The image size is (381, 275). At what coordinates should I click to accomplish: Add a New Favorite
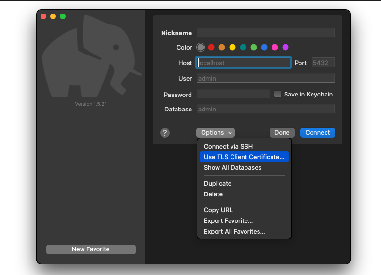(x=91, y=249)
